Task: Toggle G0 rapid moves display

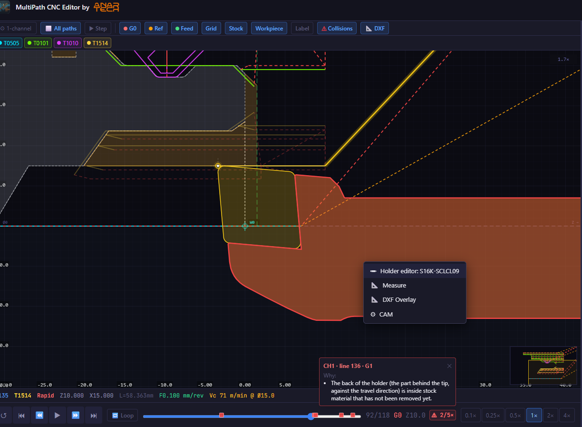Action: click(130, 29)
